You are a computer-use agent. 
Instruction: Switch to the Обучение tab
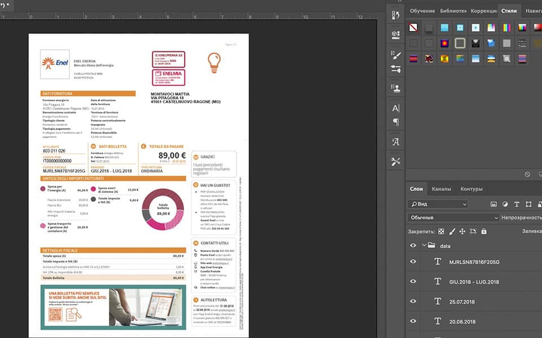point(422,11)
